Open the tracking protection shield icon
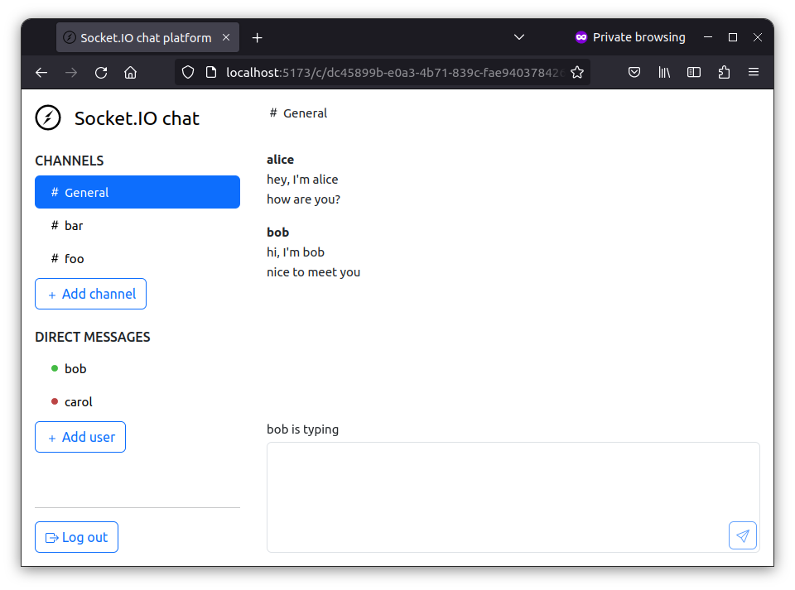 (188, 72)
